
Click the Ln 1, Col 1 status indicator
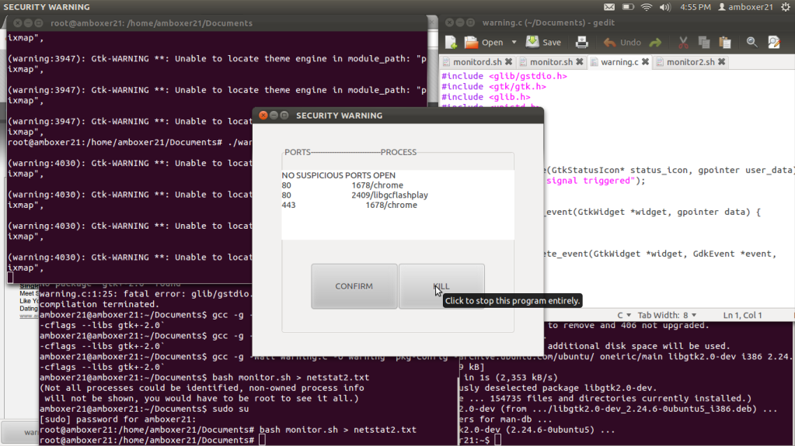742,315
